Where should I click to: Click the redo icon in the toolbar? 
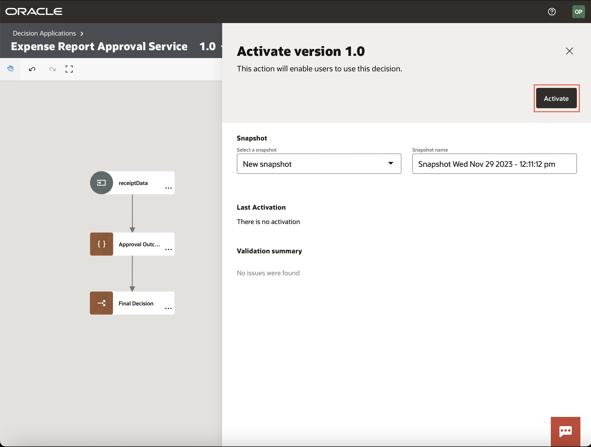[x=52, y=69]
